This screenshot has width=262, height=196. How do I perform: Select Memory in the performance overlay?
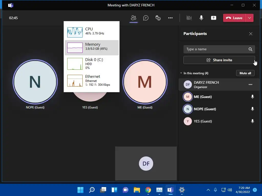tap(92, 48)
